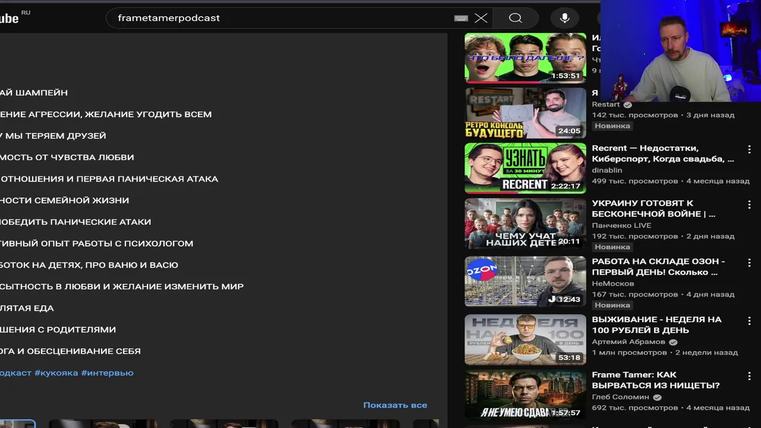Open the Restart retro console thumbnail

click(x=525, y=113)
